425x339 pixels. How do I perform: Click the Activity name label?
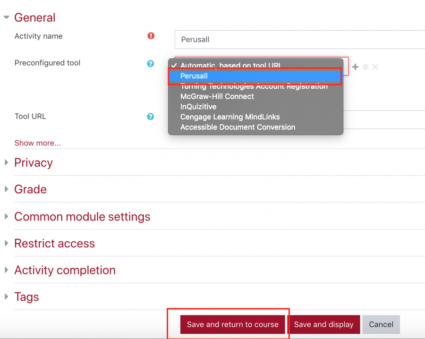[39, 36]
